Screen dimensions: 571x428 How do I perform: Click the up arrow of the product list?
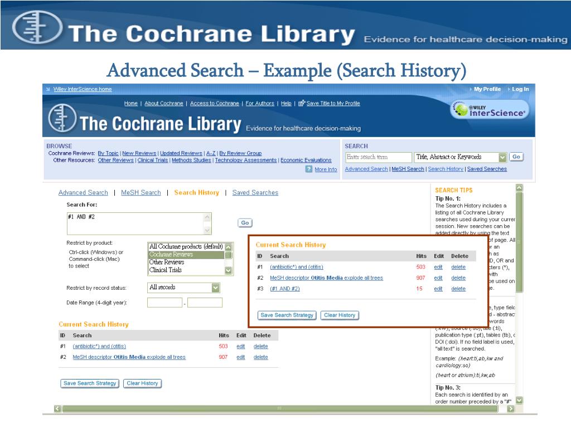click(229, 247)
